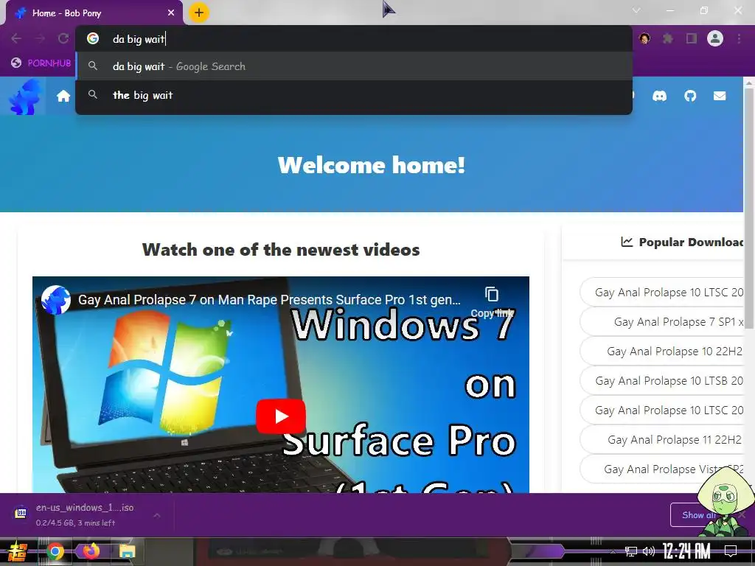
Task: Open Google Chrome from the taskbar
Action: point(55,551)
